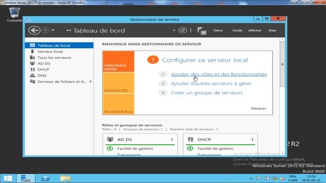Viewport: 326px width, 183px height.
Task: Select the En savoir plus tile
Action: (x=118, y=104)
